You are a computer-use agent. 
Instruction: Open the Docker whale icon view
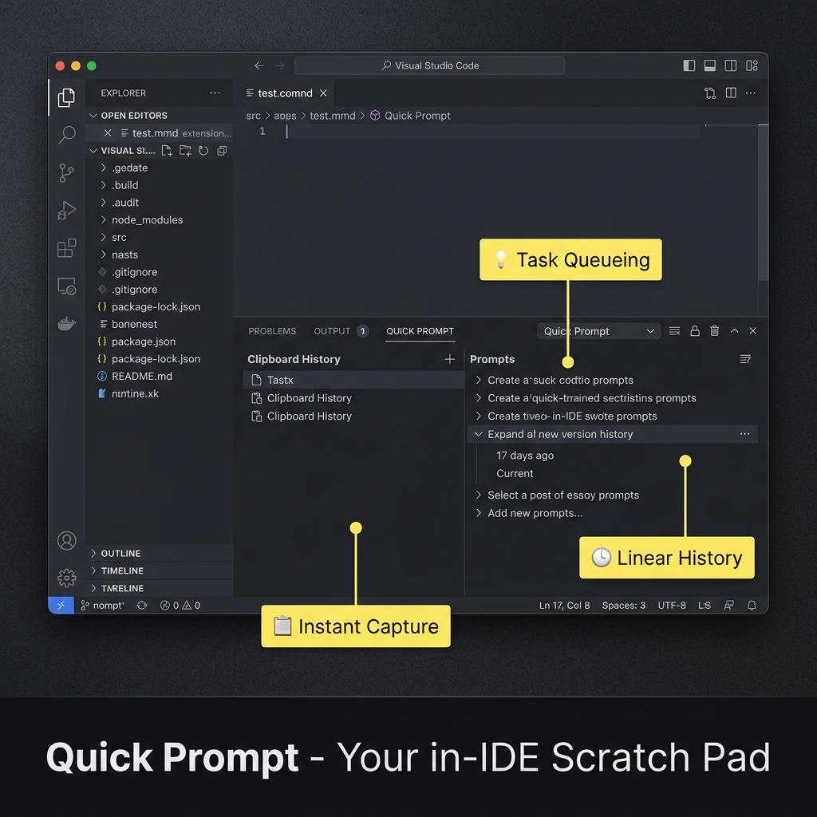pyautogui.click(x=67, y=324)
